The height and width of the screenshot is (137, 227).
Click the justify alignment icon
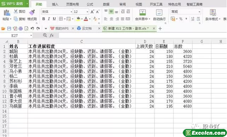123,19
